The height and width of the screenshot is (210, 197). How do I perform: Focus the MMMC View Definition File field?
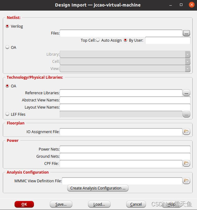pos(122,181)
